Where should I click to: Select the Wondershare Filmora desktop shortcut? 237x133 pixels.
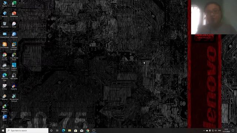(14, 98)
